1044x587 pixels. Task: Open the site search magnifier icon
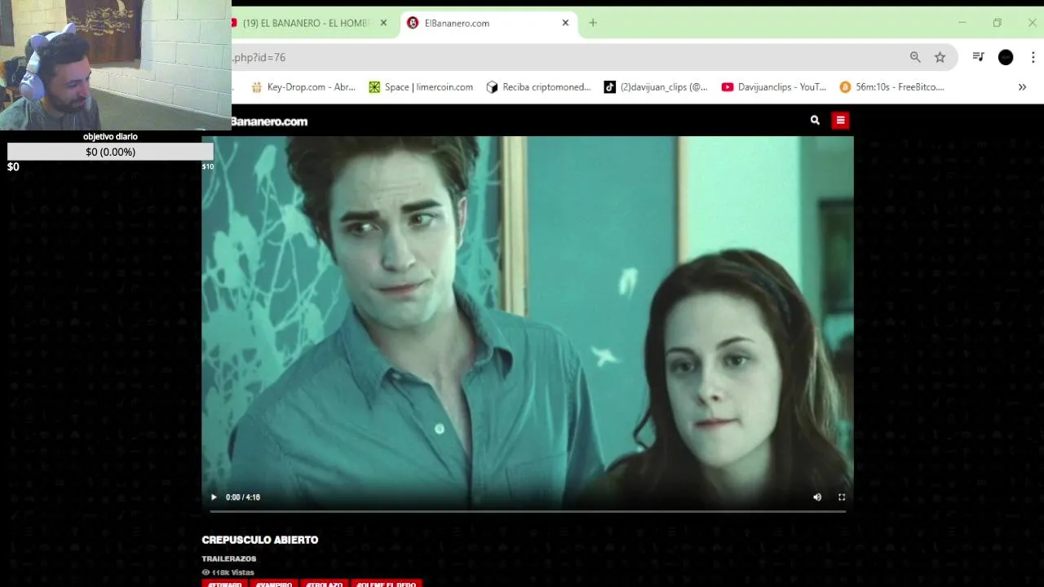click(x=815, y=120)
